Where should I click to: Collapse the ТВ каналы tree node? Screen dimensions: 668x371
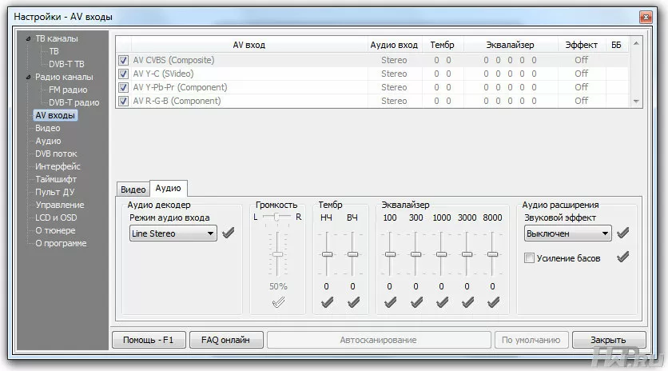click(x=28, y=39)
